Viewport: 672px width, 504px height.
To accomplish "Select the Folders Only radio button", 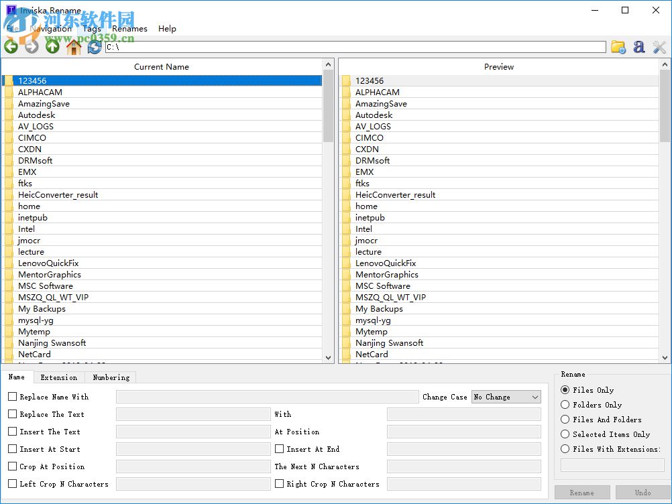I will [x=565, y=405].
